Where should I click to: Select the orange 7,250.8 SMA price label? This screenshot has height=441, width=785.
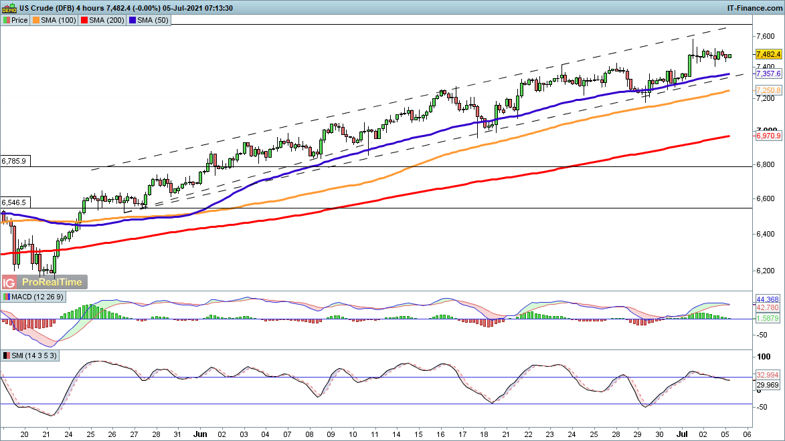768,90
